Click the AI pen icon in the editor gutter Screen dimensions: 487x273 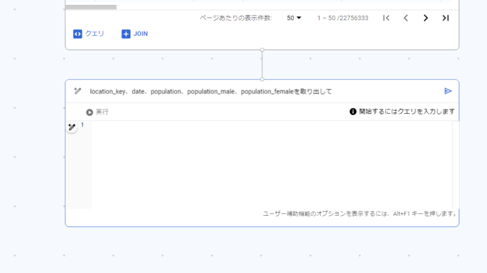point(72,126)
